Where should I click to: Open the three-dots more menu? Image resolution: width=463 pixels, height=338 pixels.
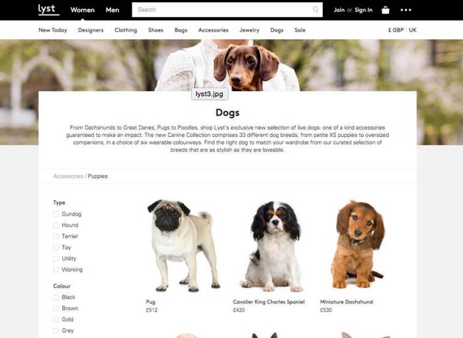pyautogui.click(x=405, y=10)
